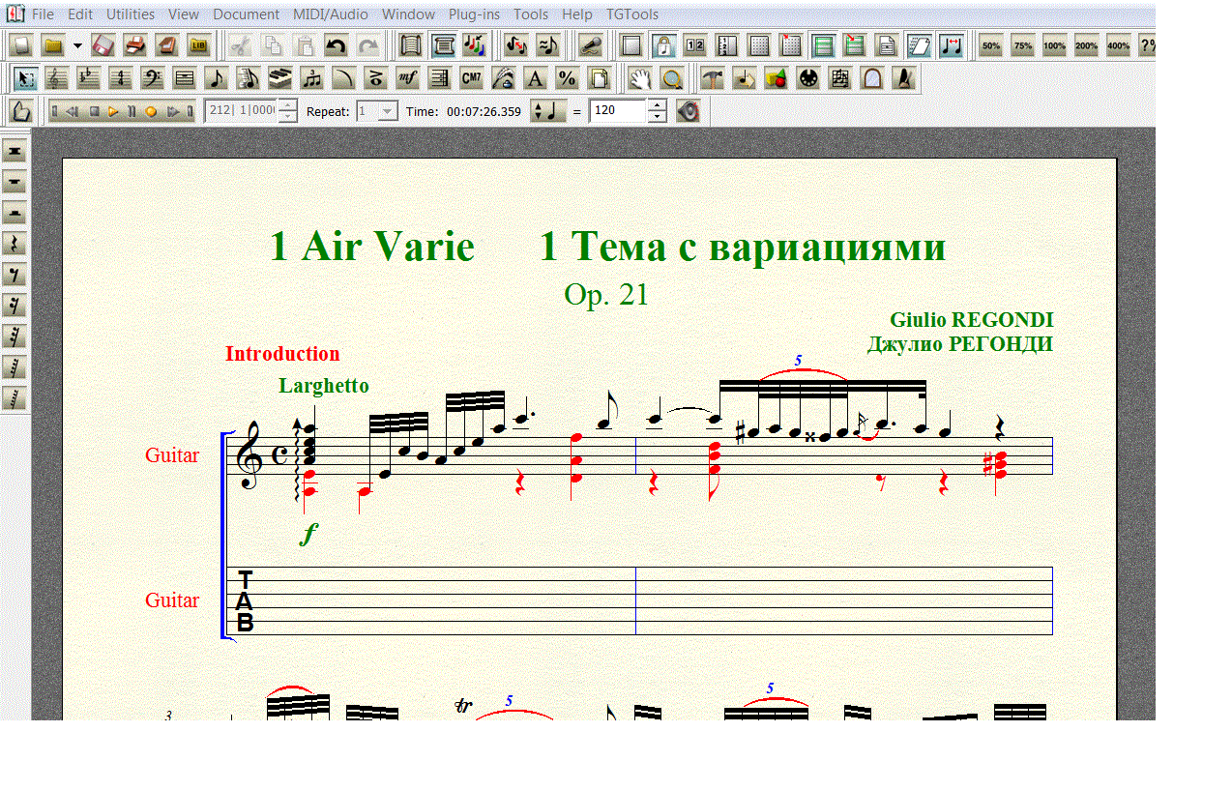Choose the eighth rest from the side palette
The height and width of the screenshot is (790, 1232).
tap(15, 275)
